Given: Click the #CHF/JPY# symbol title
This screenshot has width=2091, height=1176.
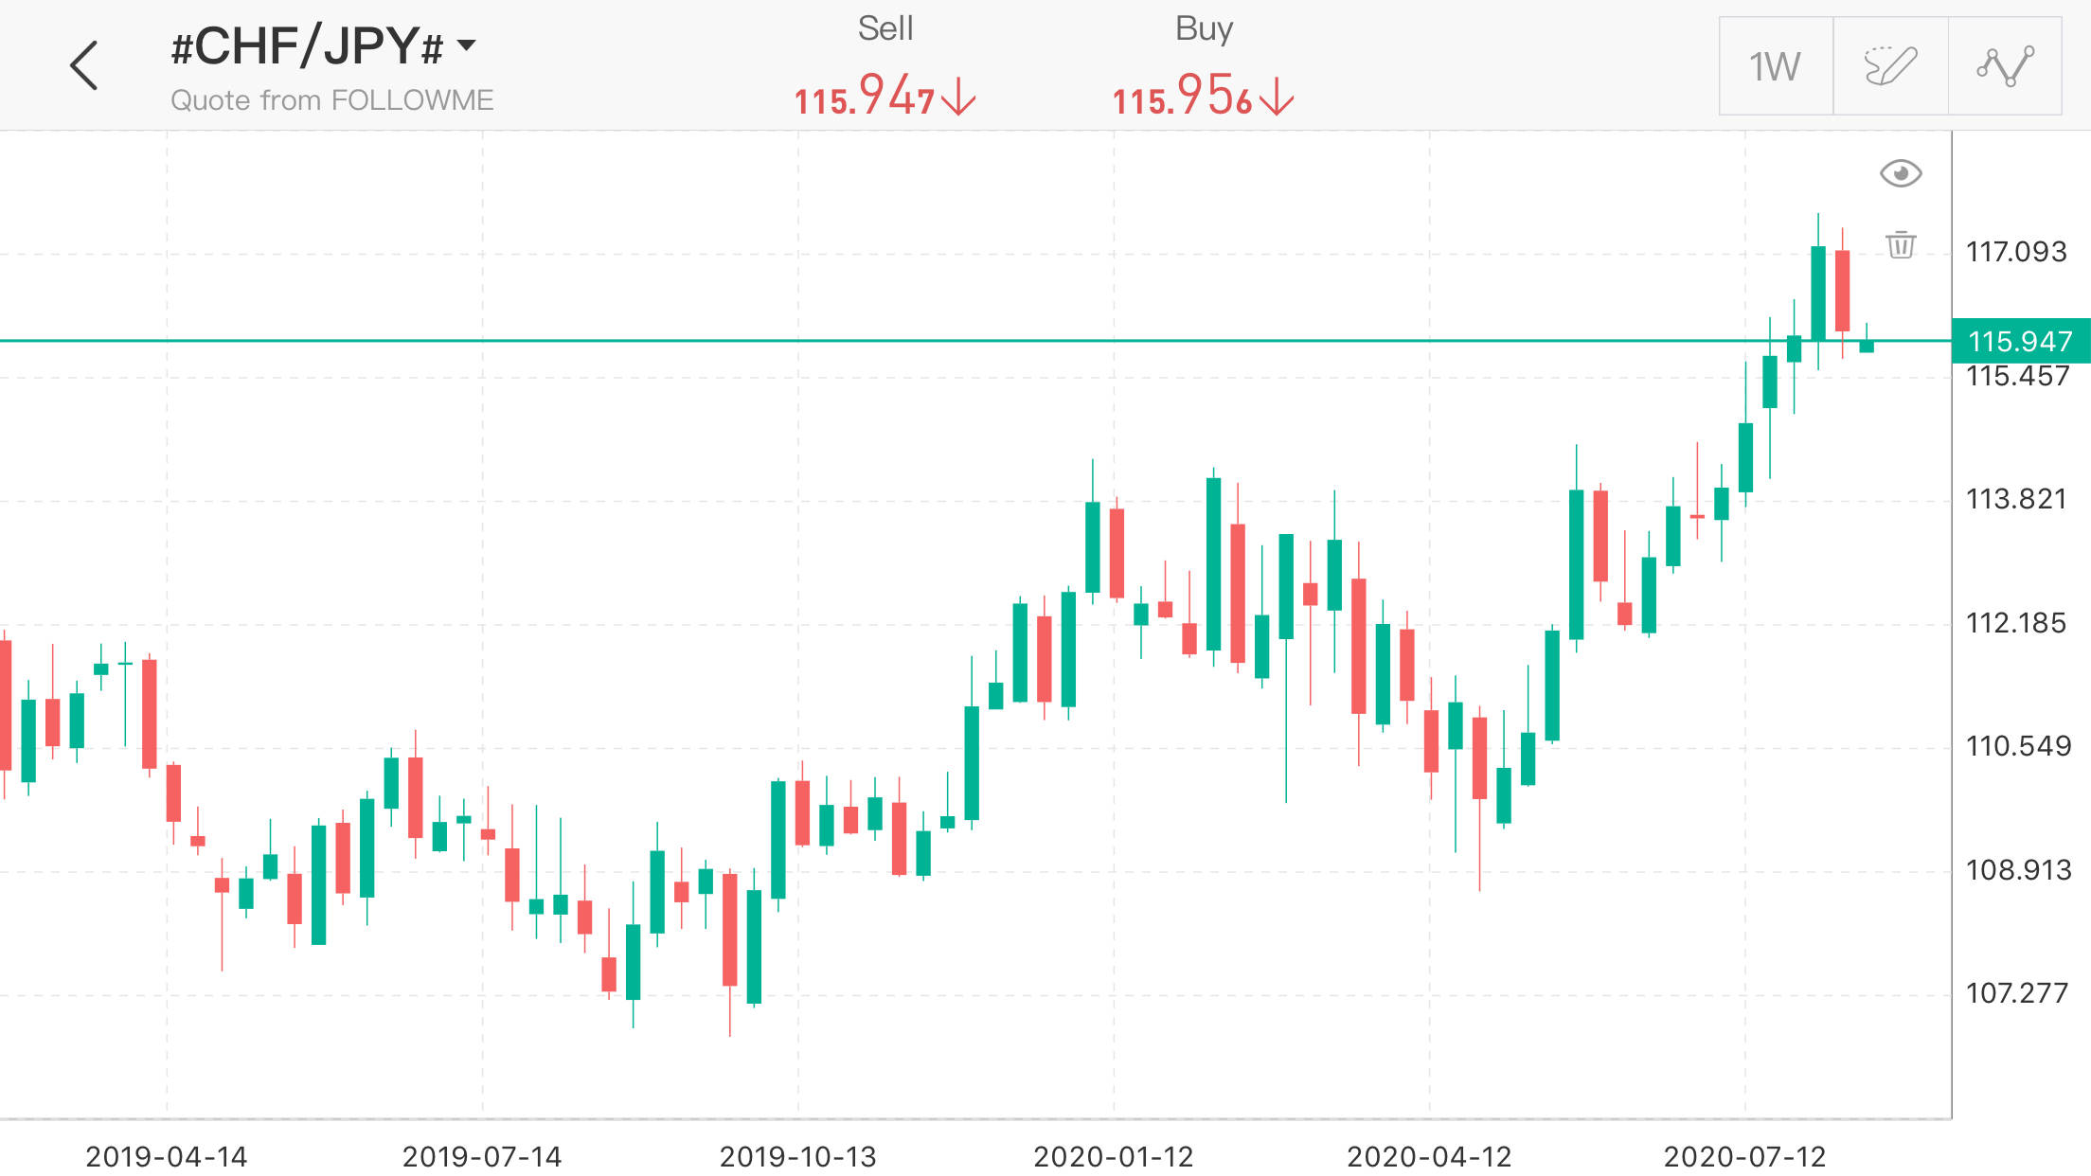Looking at the screenshot, I should pyautogui.click(x=306, y=45).
